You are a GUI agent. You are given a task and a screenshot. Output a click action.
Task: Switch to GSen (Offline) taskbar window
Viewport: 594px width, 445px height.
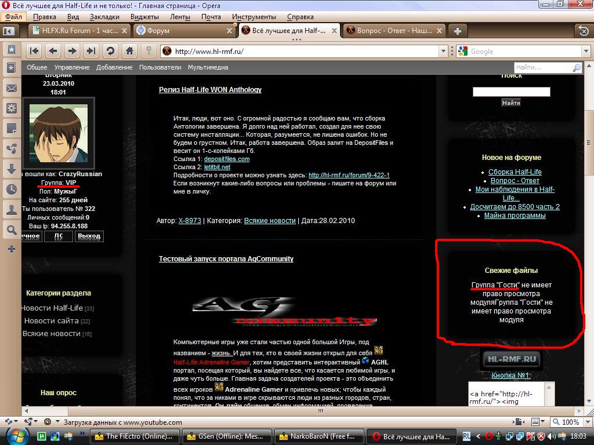(x=227, y=436)
